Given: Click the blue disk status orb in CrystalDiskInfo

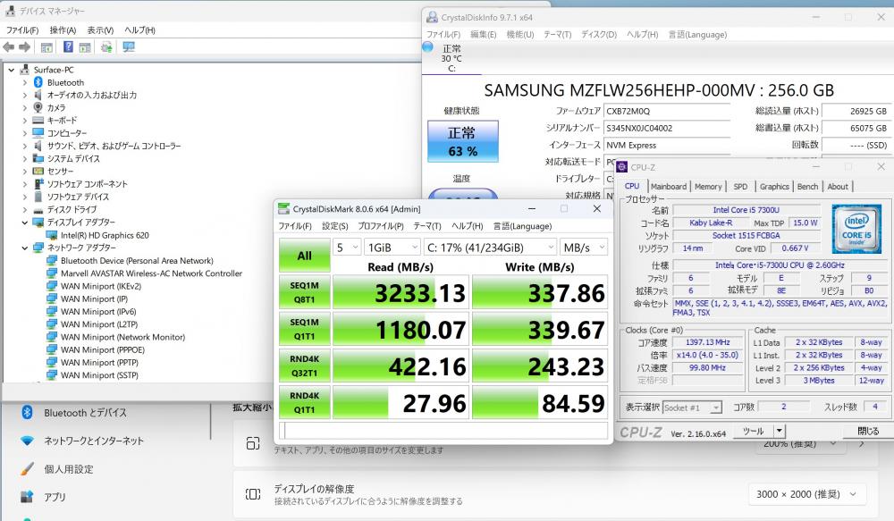Looking at the screenshot, I should coord(427,47).
